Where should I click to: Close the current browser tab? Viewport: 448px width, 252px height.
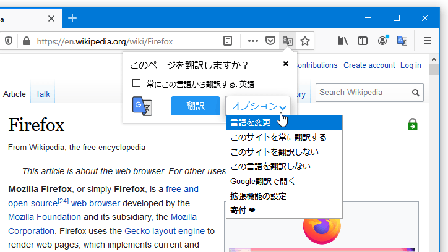coord(51,19)
